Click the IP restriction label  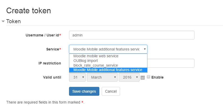(50, 63)
